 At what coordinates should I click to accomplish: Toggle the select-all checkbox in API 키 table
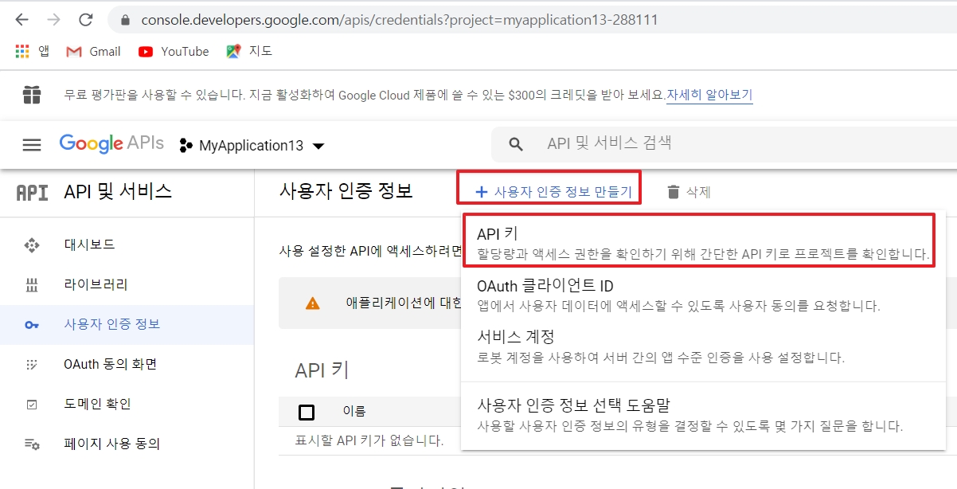pyautogui.click(x=307, y=413)
